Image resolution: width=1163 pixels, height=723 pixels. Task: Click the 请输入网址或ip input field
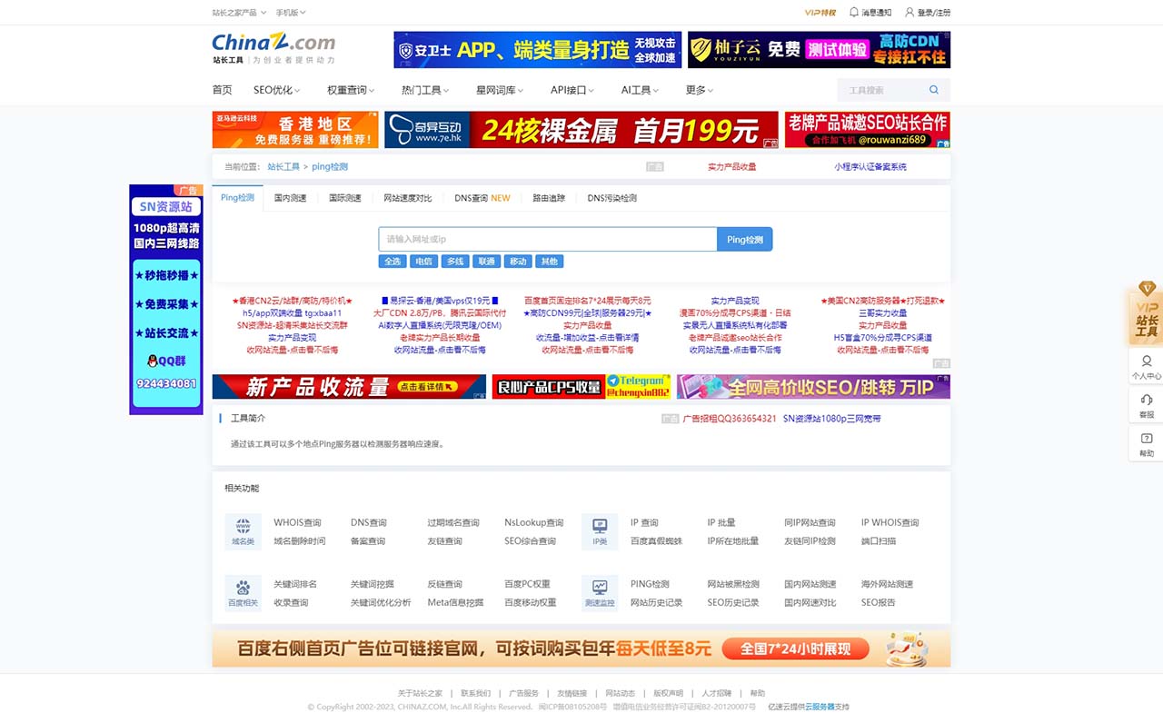pos(545,238)
